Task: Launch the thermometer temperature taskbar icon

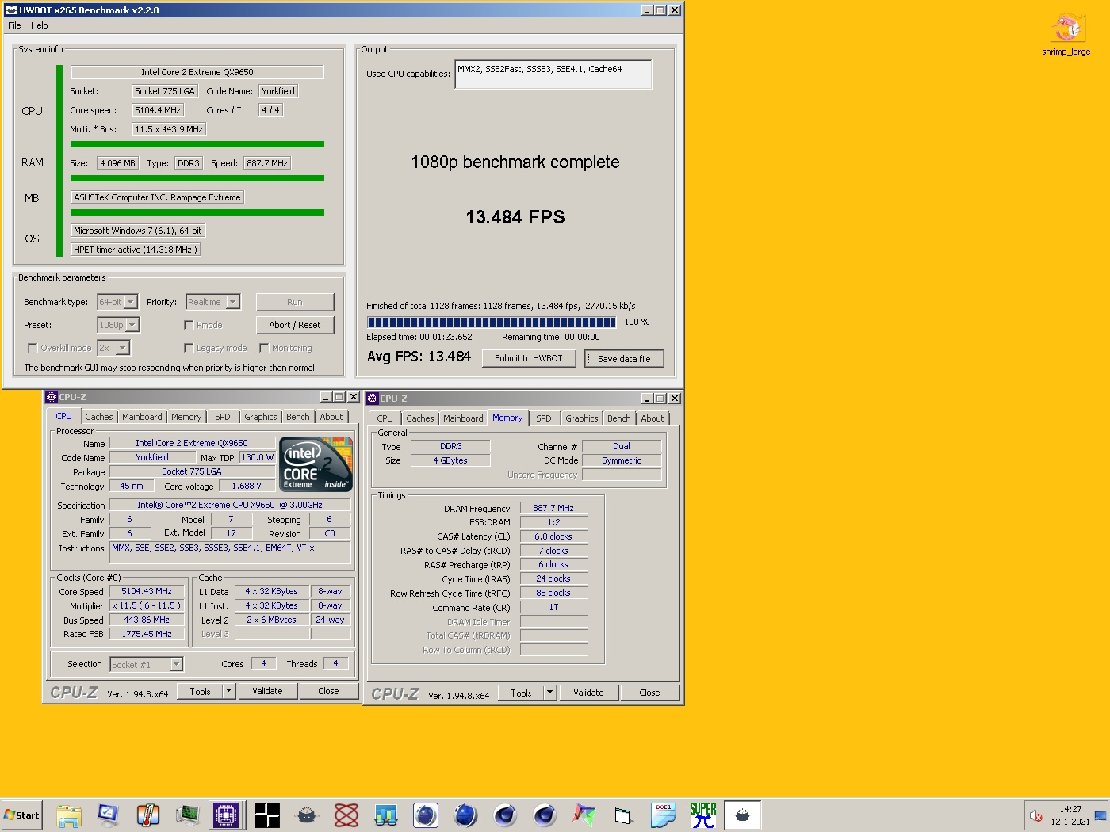Action: point(147,815)
